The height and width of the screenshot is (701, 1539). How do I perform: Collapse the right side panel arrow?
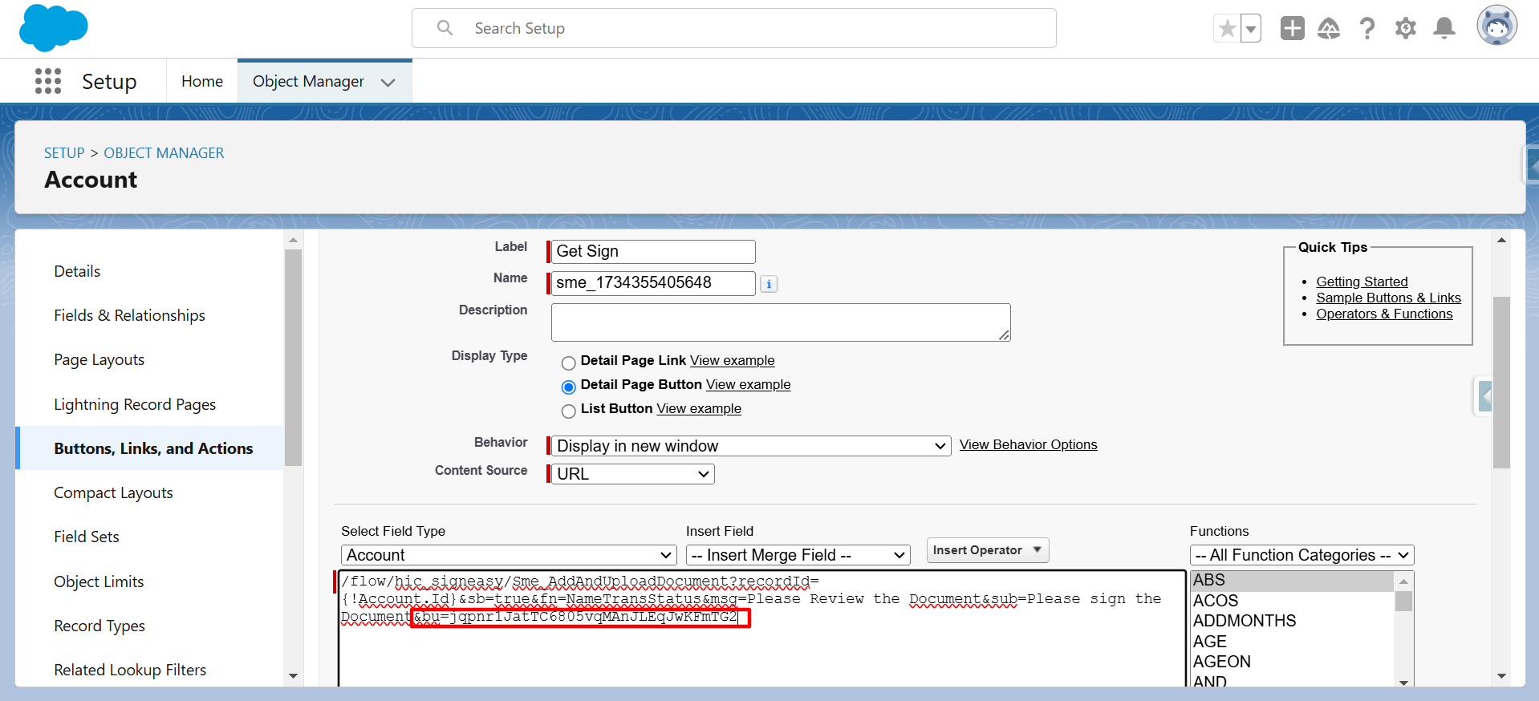tap(1484, 396)
